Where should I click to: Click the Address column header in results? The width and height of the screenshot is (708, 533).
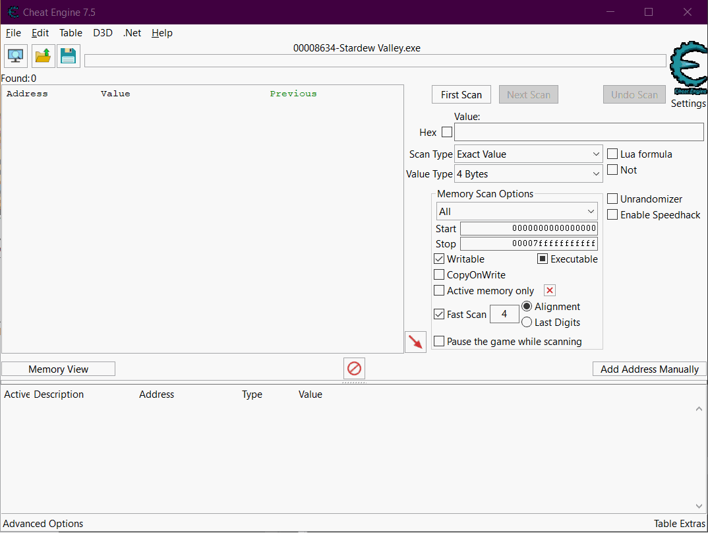click(x=27, y=94)
